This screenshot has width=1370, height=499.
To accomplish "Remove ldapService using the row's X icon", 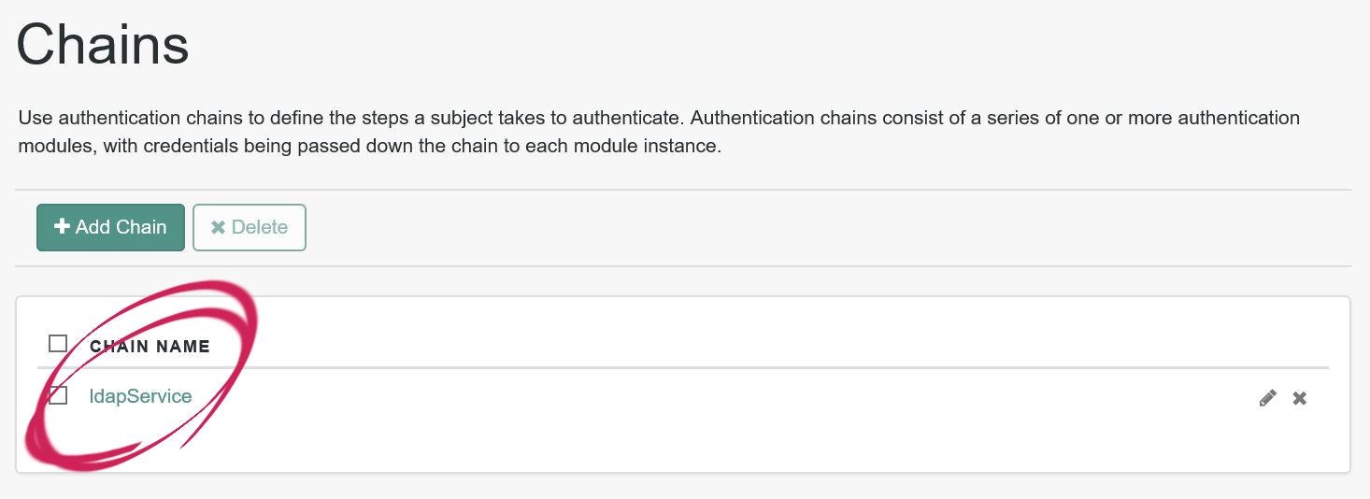I will point(1299,398).
